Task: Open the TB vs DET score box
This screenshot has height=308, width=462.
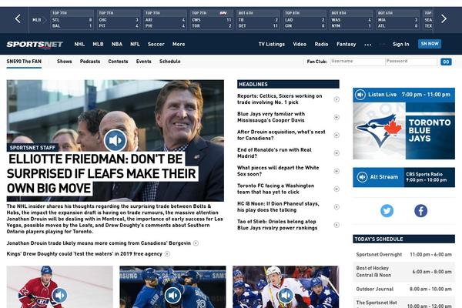Action: point(258,20)
